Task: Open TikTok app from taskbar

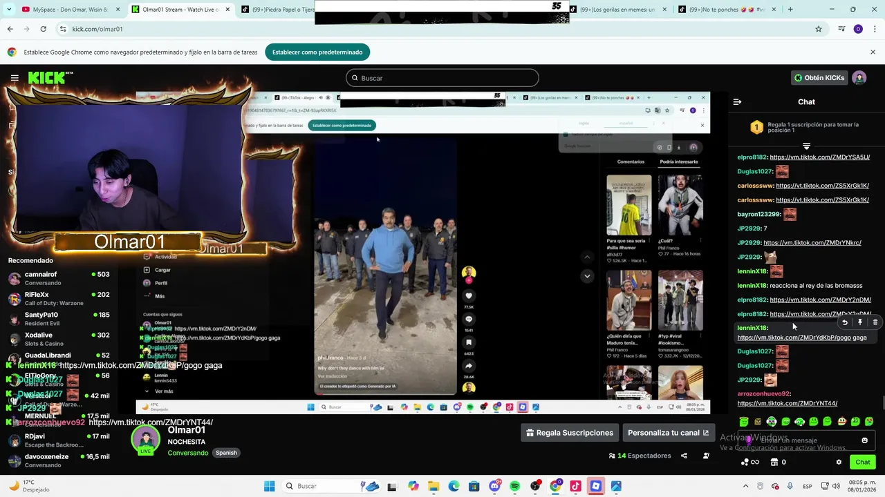Action: click(x=575, y=486)
